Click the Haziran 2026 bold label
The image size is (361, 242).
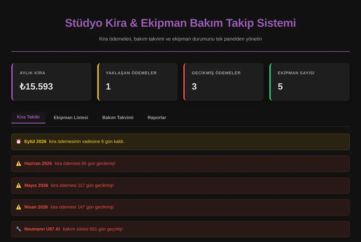(x=38, y=163)
